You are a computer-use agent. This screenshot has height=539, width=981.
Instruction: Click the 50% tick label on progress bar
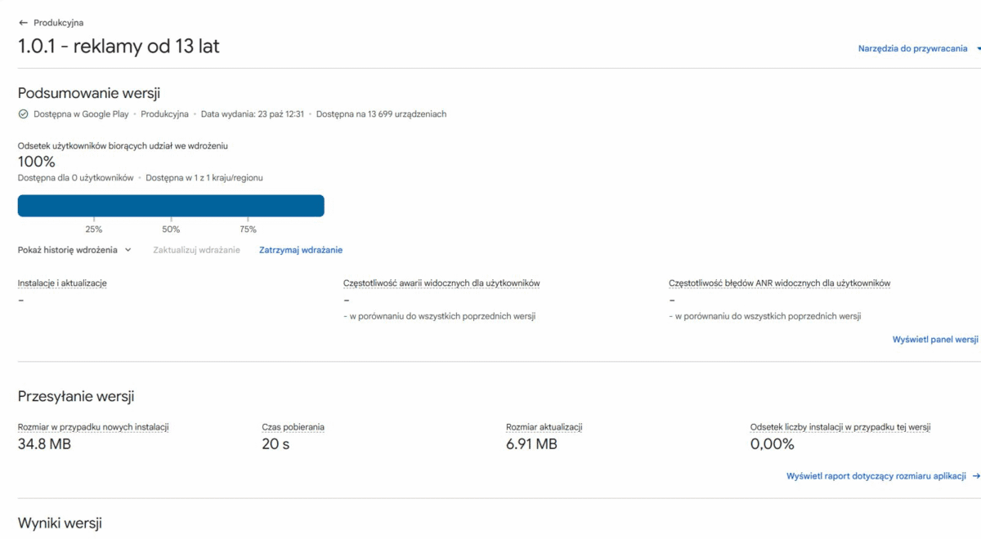pos(171,229)
